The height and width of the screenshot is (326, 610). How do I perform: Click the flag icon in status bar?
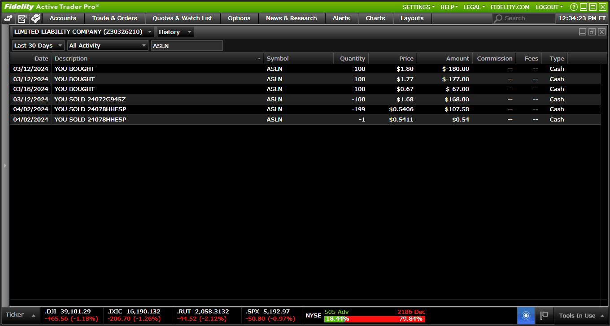[x=544, y=316]
